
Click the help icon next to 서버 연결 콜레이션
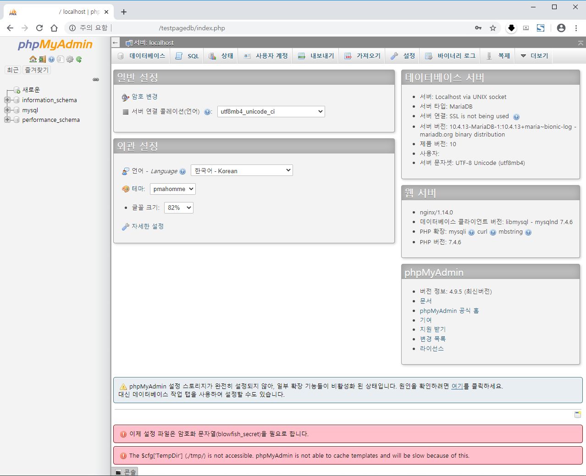tap(207, 112)
